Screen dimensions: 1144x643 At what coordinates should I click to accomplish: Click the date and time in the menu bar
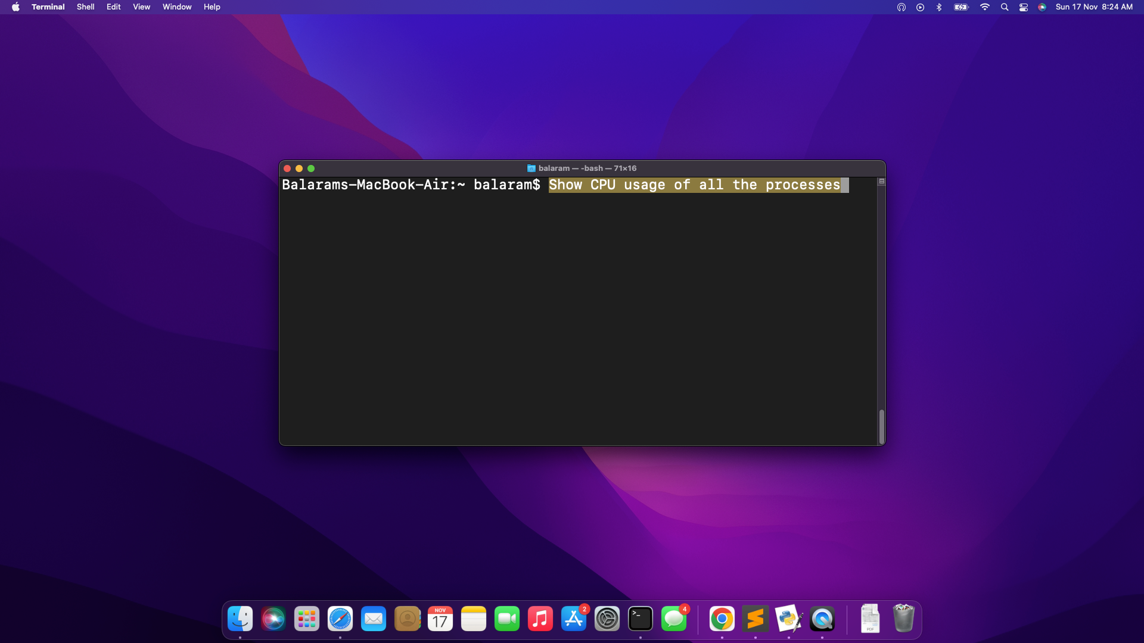tap(1094, 7)
